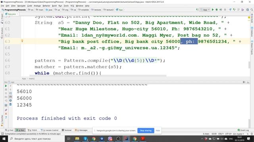Start debugging with the bug icon in toolbar
Image resolution: width=254 pixels, height=142 pixels.
217,9
